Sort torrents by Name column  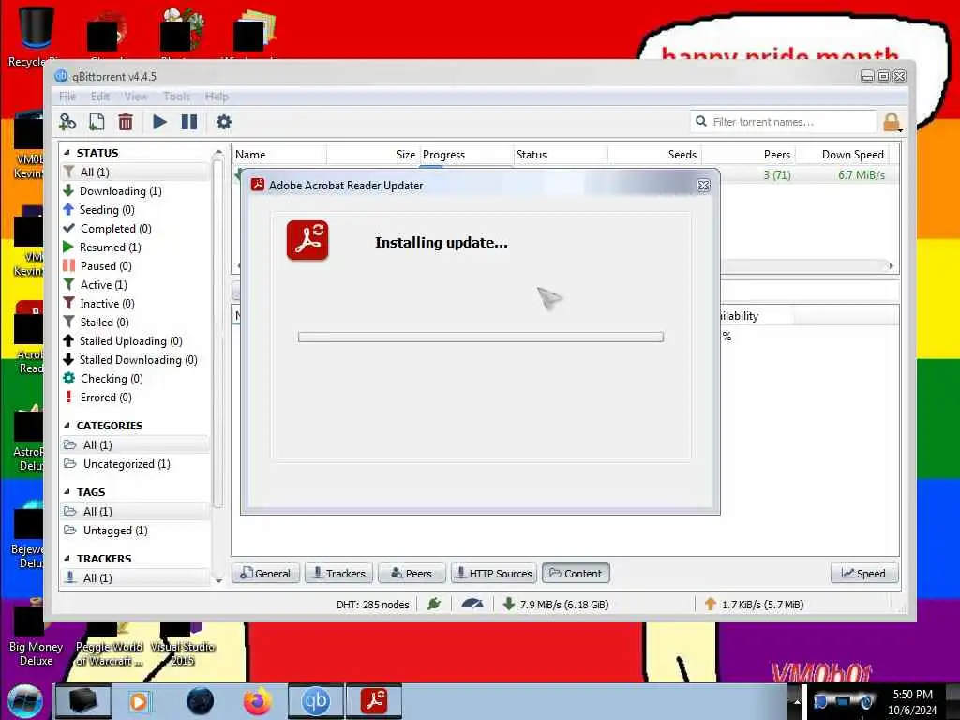click(279, 155)
